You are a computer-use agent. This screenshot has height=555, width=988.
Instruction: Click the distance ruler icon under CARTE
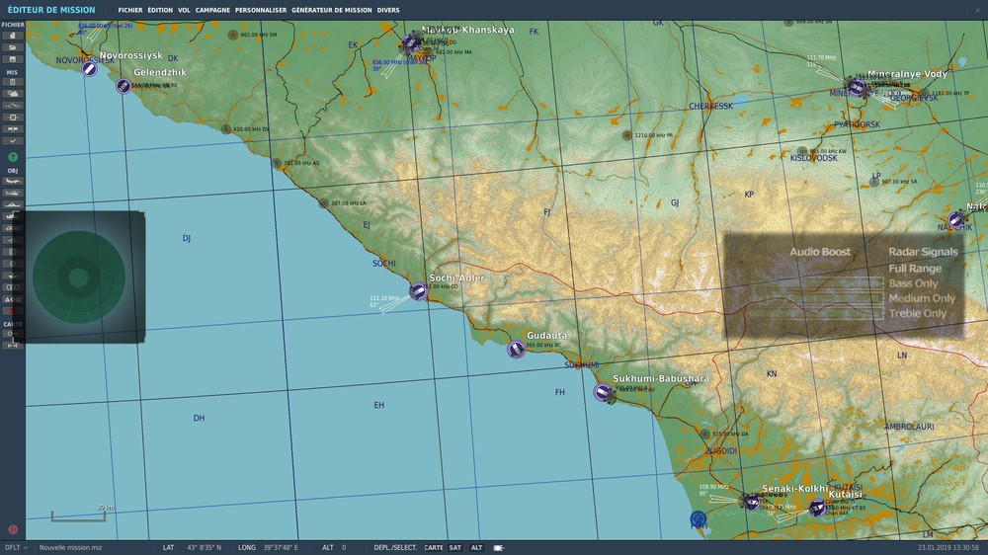coord(12,346)
